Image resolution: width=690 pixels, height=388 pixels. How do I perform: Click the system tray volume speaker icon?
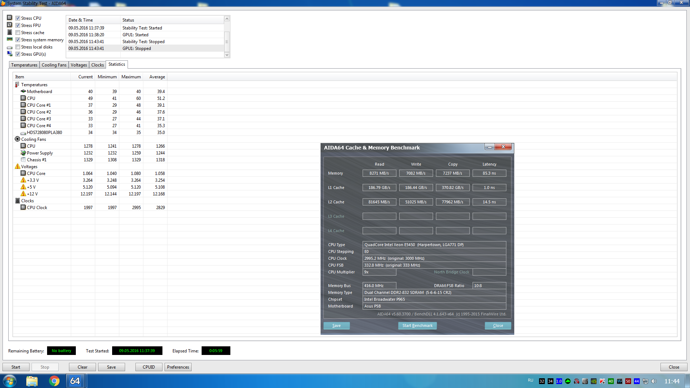pyautogui.click(x=654, y=381)
